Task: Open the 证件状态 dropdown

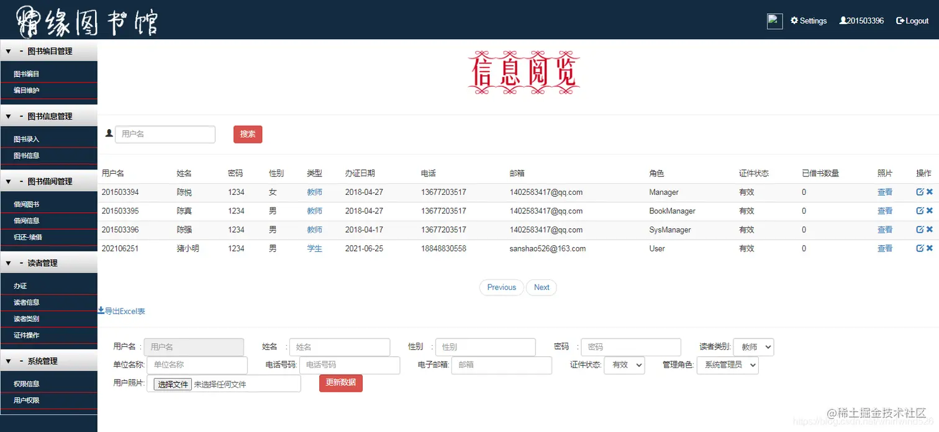Action: [624, 365]
